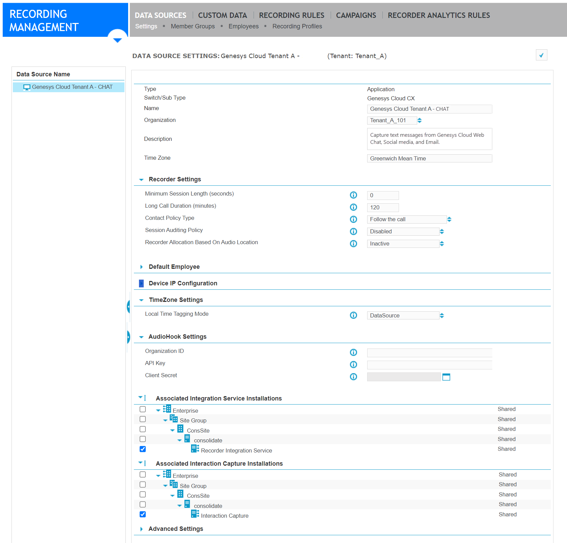Click the info icon beside Organization ID

tap(353, 352)
